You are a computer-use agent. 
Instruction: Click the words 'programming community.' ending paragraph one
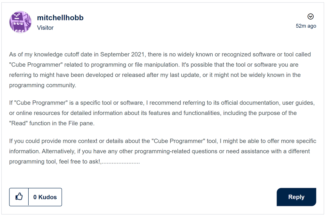[43, 85]
